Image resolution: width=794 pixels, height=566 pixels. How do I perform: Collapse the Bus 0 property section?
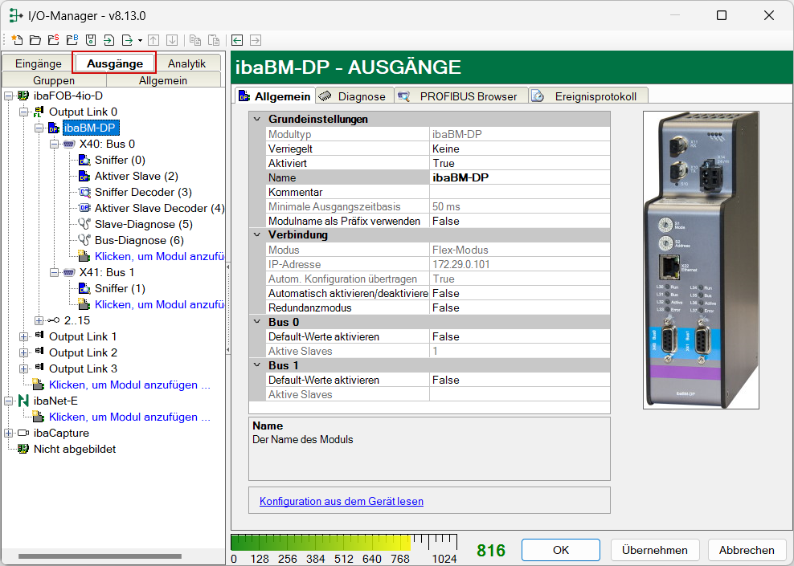pyautogui.click(x=257, y=322)
